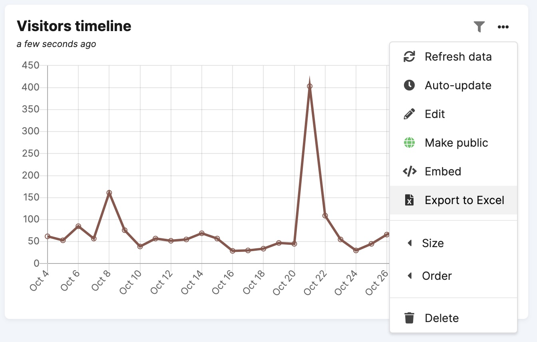This screenshot has width=537, height=342.
Task: Click the filter funnel icon
Action: 479,27
